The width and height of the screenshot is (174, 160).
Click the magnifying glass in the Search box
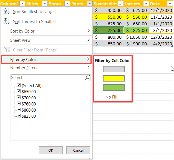point(87,77)
